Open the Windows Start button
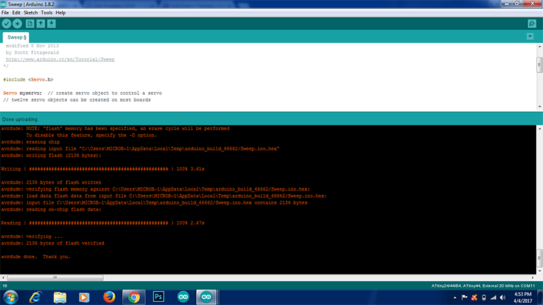Image resolution: width=543 pixels, height=305 pixels. pyautogui.click(x=10, y=298)
